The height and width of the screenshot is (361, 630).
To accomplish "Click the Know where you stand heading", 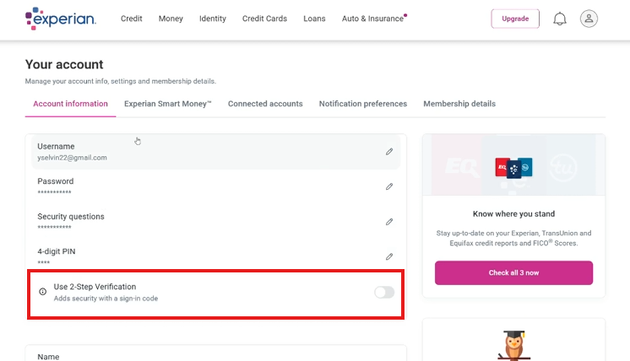I will (513, 213).
